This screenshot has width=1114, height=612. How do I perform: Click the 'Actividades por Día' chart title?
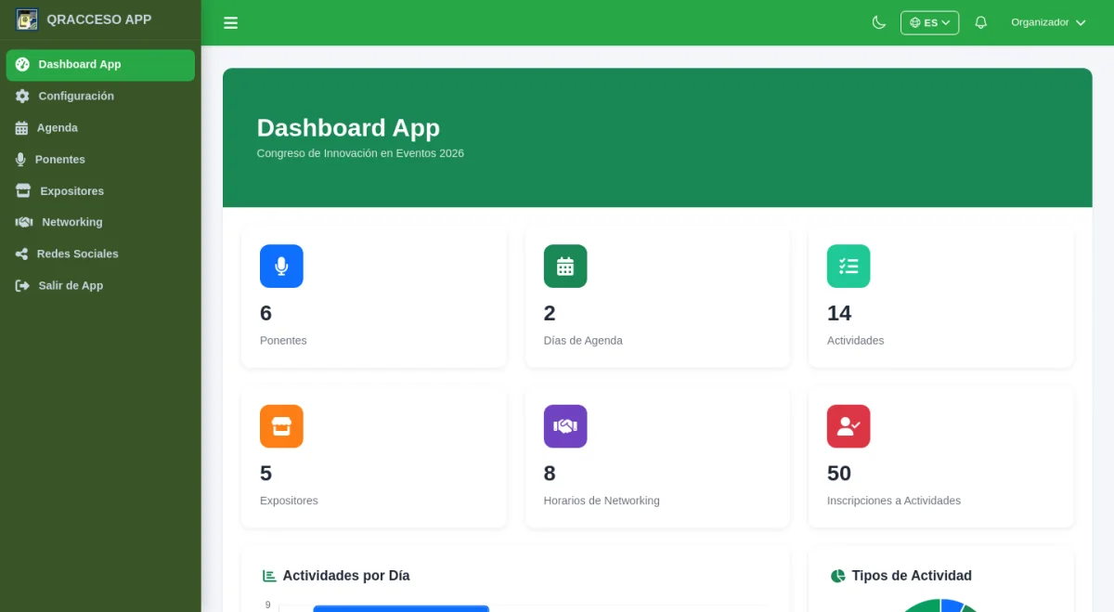click(x=346, y=576)
